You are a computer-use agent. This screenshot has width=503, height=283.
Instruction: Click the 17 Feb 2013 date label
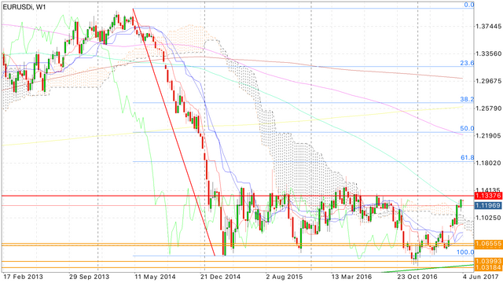tap(23, 277)
